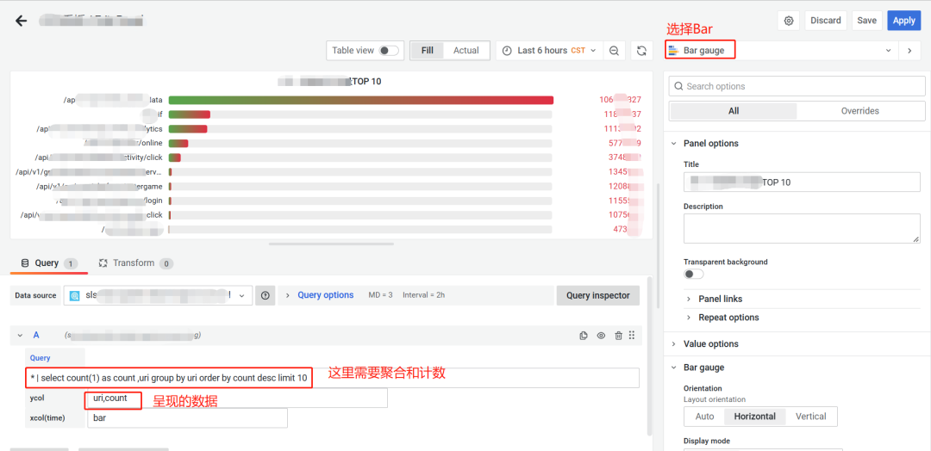
Task: Click the Discard button
Action: [826, 20]
